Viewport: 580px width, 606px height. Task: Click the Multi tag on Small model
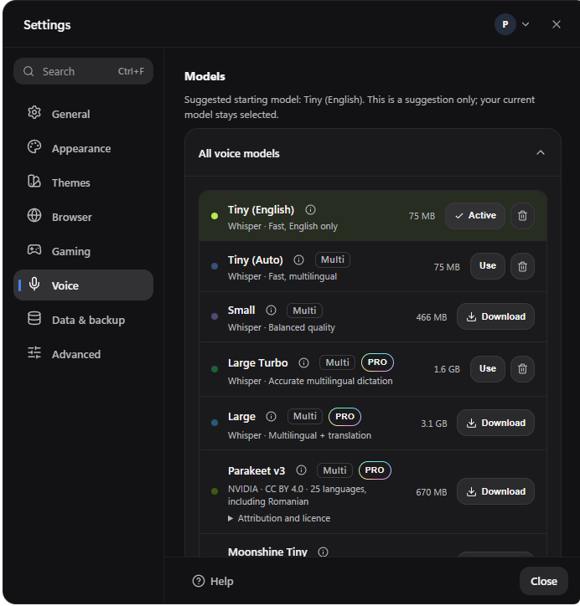click(x=304, y=311)
